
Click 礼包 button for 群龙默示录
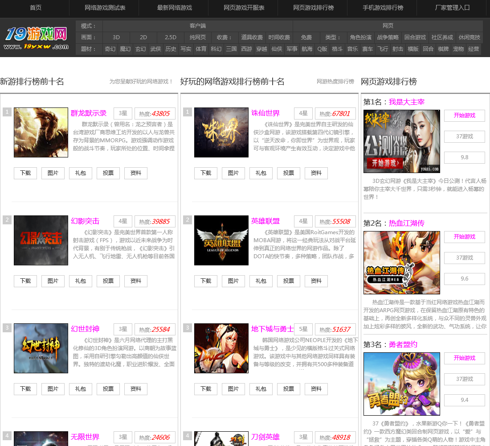[80, 173]
